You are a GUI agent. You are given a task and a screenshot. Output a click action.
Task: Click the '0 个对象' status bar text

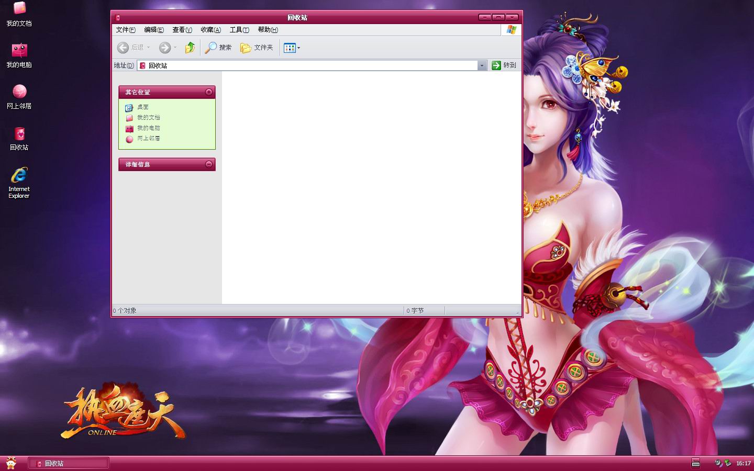point(125,311)
